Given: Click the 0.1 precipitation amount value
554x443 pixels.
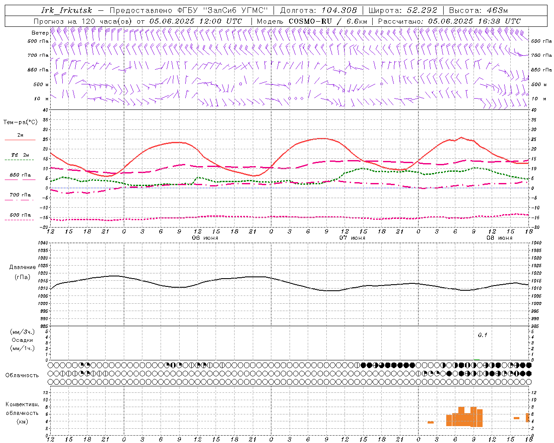Looking at the screenshot, I should [483, 335].
